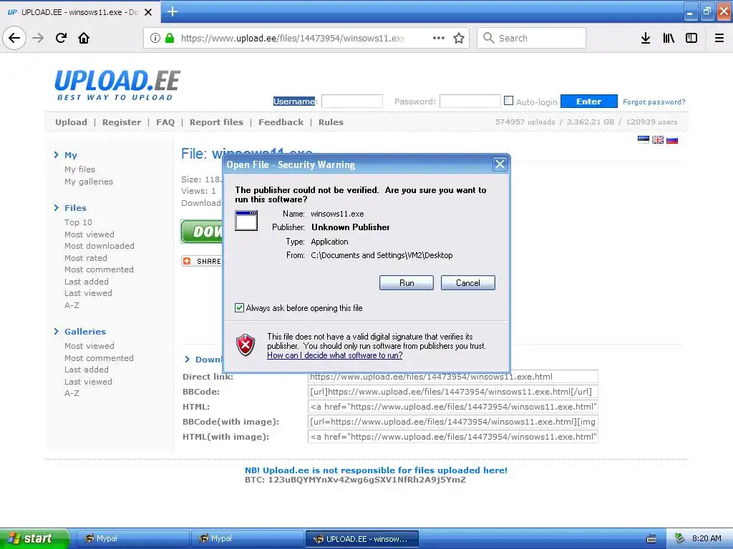The height and width of the screenshot is (549, 733).
Task: Select the Direct link text field
Action: pyautogui.click(x=453, y=376)
